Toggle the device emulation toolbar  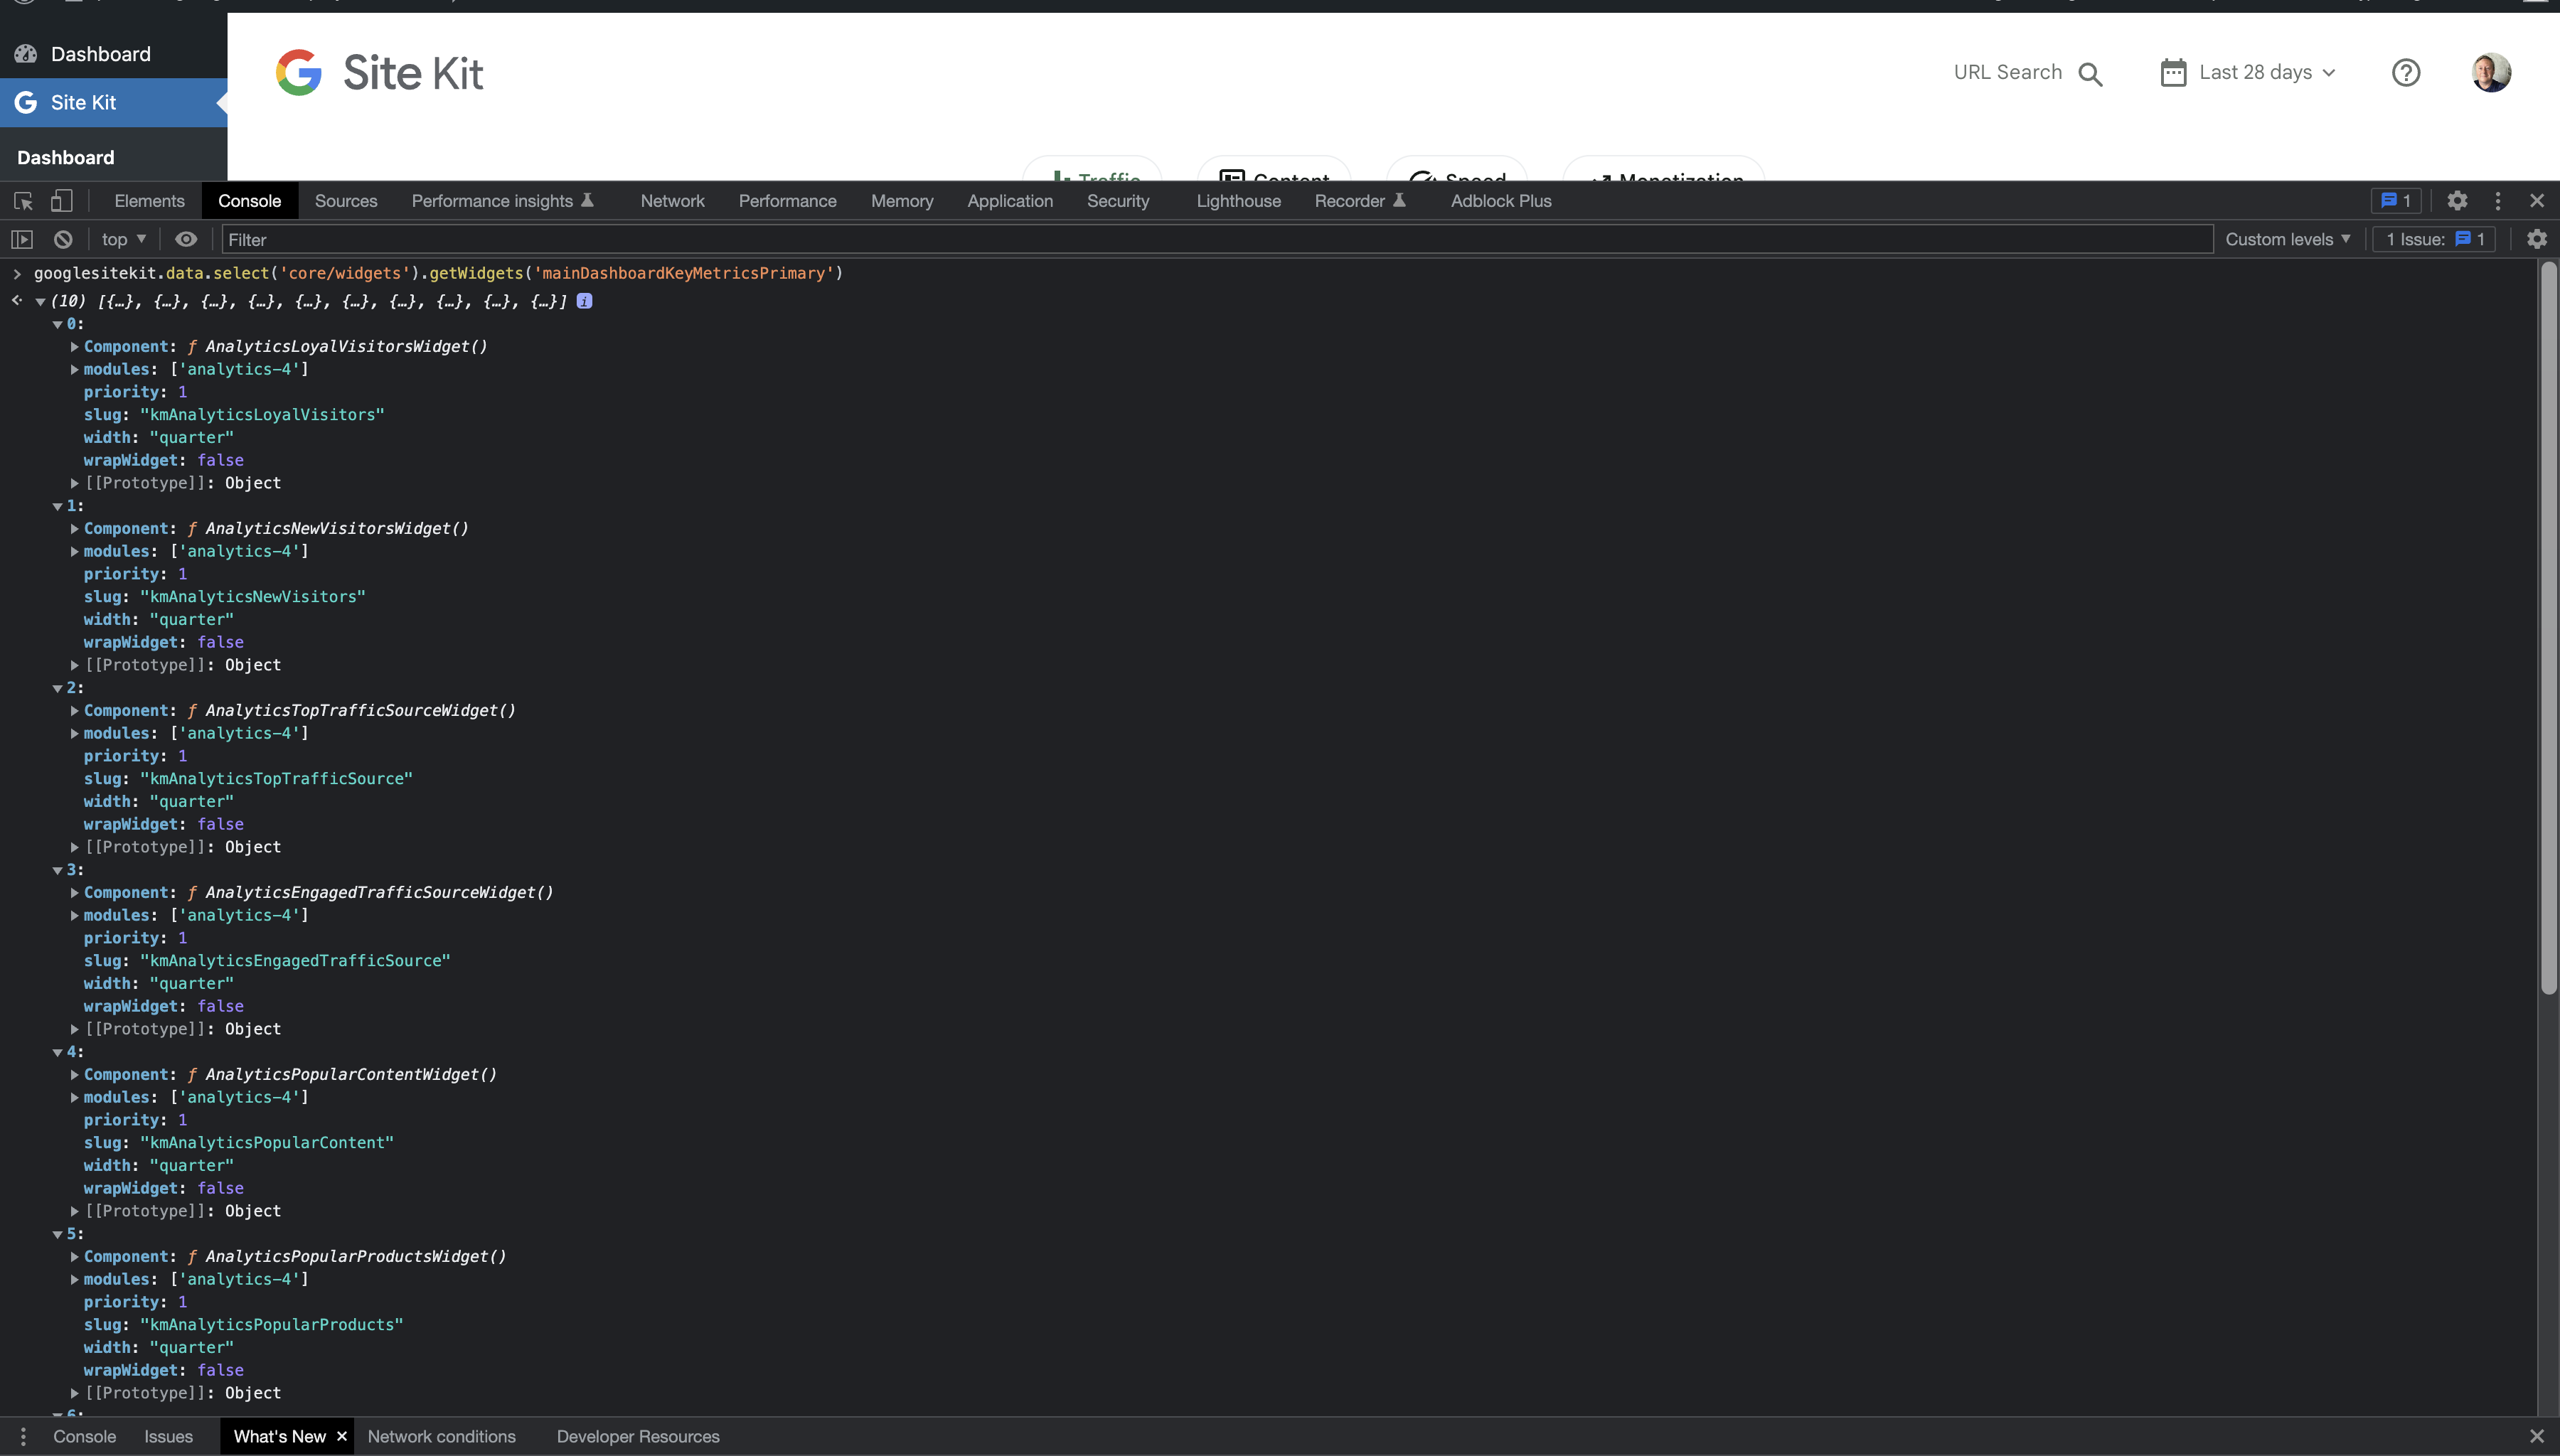(x=61, y=201)
